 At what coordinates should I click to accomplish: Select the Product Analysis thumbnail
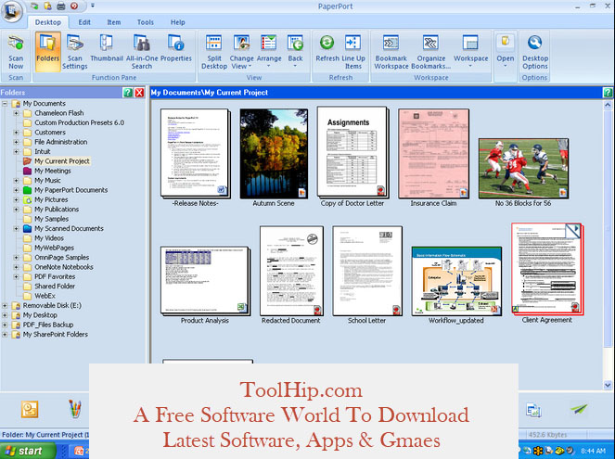205,281
